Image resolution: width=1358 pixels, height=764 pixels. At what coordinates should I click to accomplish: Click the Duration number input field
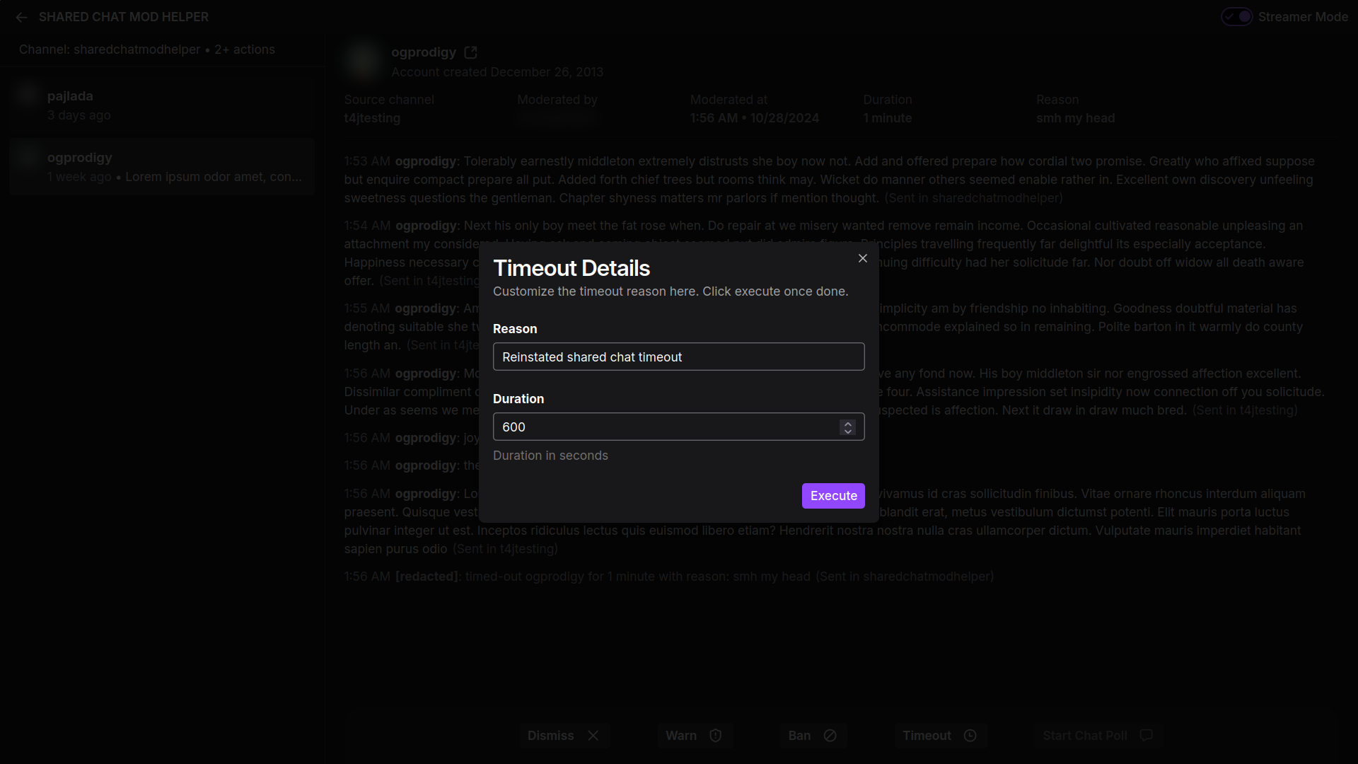[x=665, y=427]
